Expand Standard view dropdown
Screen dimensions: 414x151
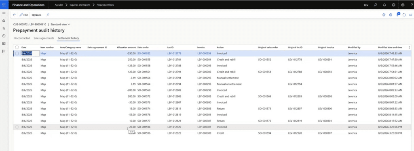coord(61,24)
